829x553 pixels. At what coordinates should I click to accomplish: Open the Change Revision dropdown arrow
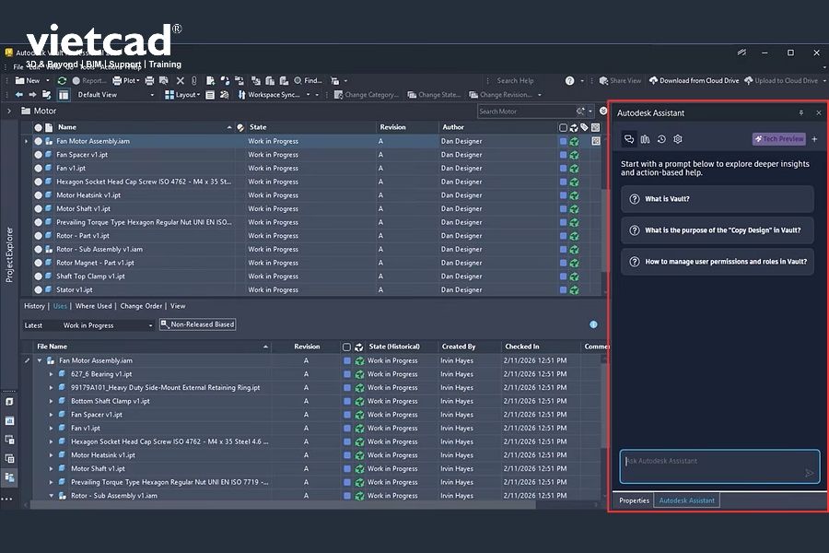[x=539, y=95]
